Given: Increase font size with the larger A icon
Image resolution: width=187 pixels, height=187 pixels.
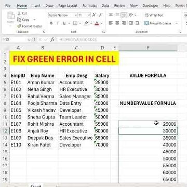Looking at the screenshot, I should coord(94,15).
